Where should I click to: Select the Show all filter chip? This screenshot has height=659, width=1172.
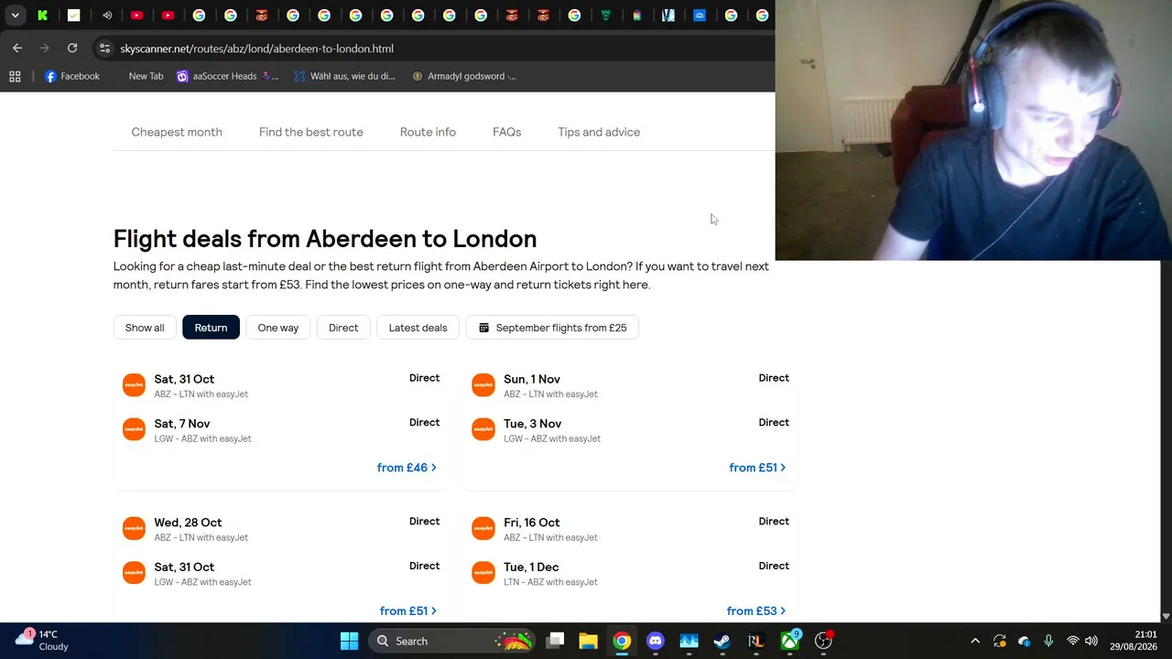tap(145, 328)
